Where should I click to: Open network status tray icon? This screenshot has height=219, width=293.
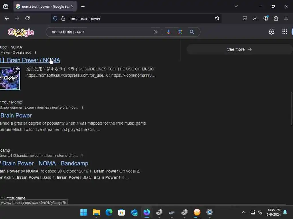point(253,212)
